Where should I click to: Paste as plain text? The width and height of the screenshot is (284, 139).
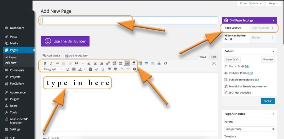pyautogui.click(x=90, y=69)
